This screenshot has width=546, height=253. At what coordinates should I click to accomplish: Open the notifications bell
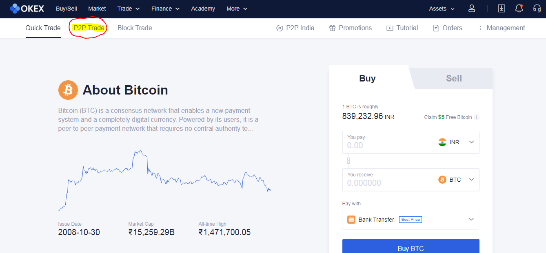(519, 9)
